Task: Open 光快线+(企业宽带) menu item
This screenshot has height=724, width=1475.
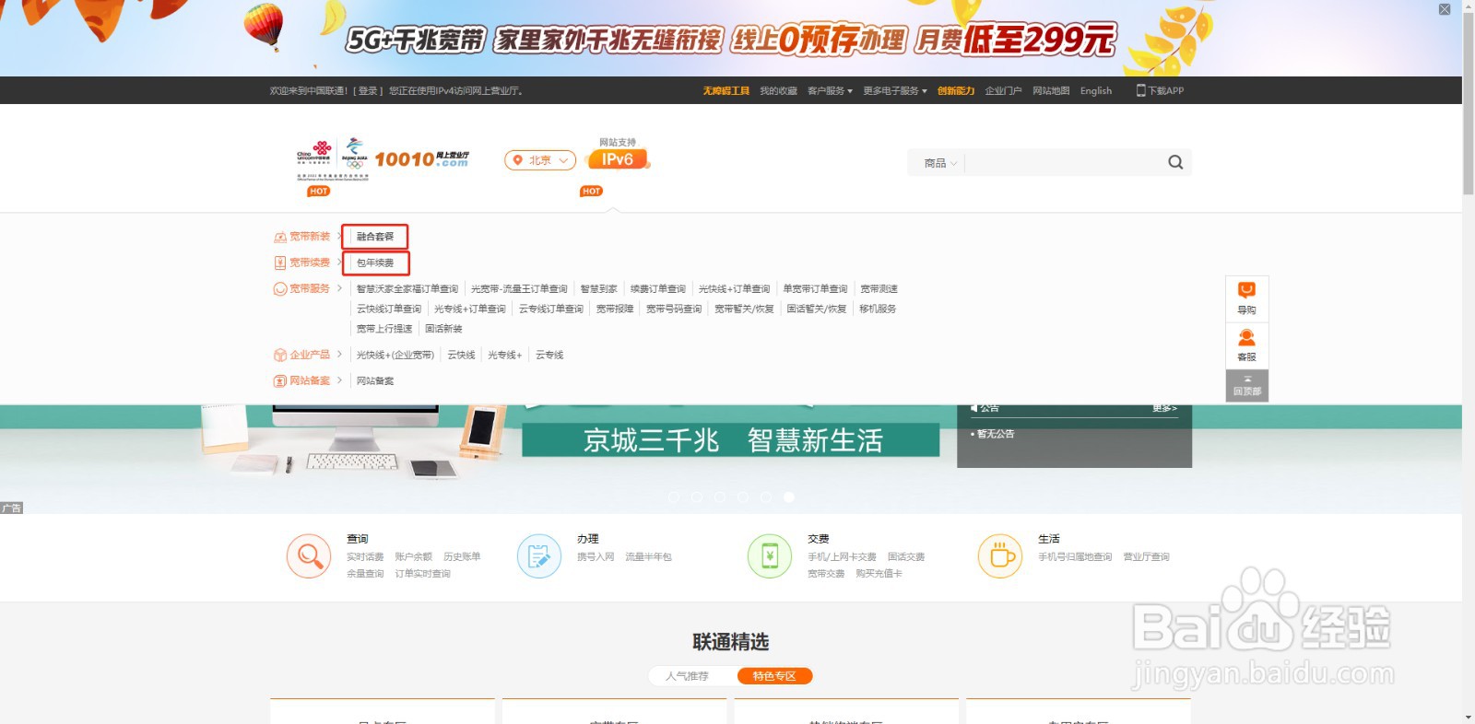Action: 395,355
